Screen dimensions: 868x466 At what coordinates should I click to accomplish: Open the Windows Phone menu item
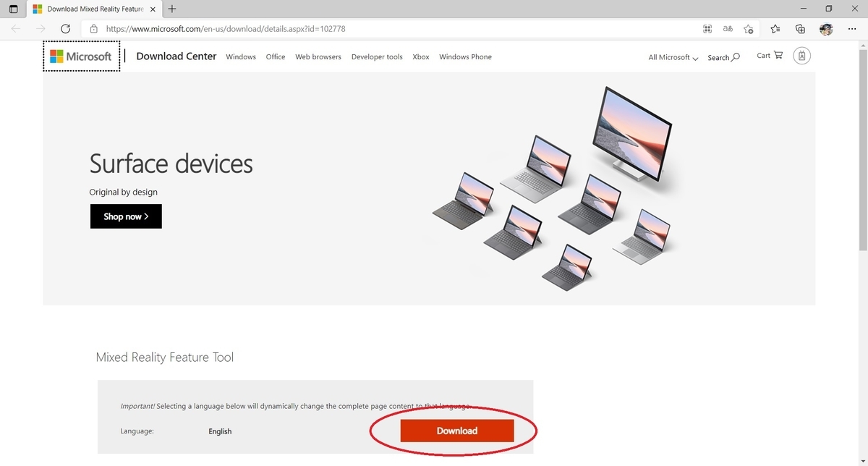coord(465,56)
